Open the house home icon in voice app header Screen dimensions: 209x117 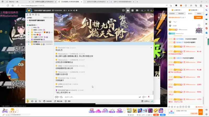pos(29,10)
